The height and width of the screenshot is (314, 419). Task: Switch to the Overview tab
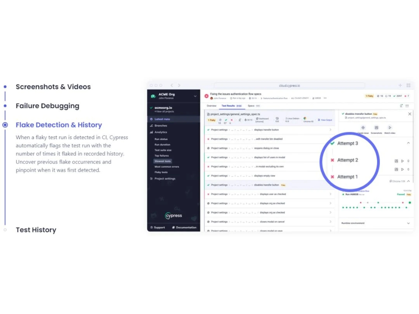tap(212, 106)
